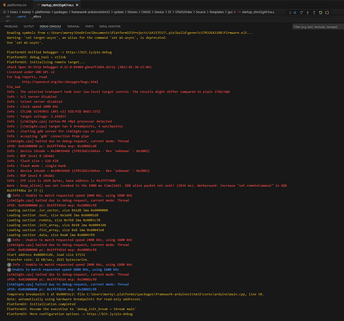This screenshot has width=344, height=321.
Task: Expand the CMSIS breadcrumb segment
Action: [x=146, y=12]
